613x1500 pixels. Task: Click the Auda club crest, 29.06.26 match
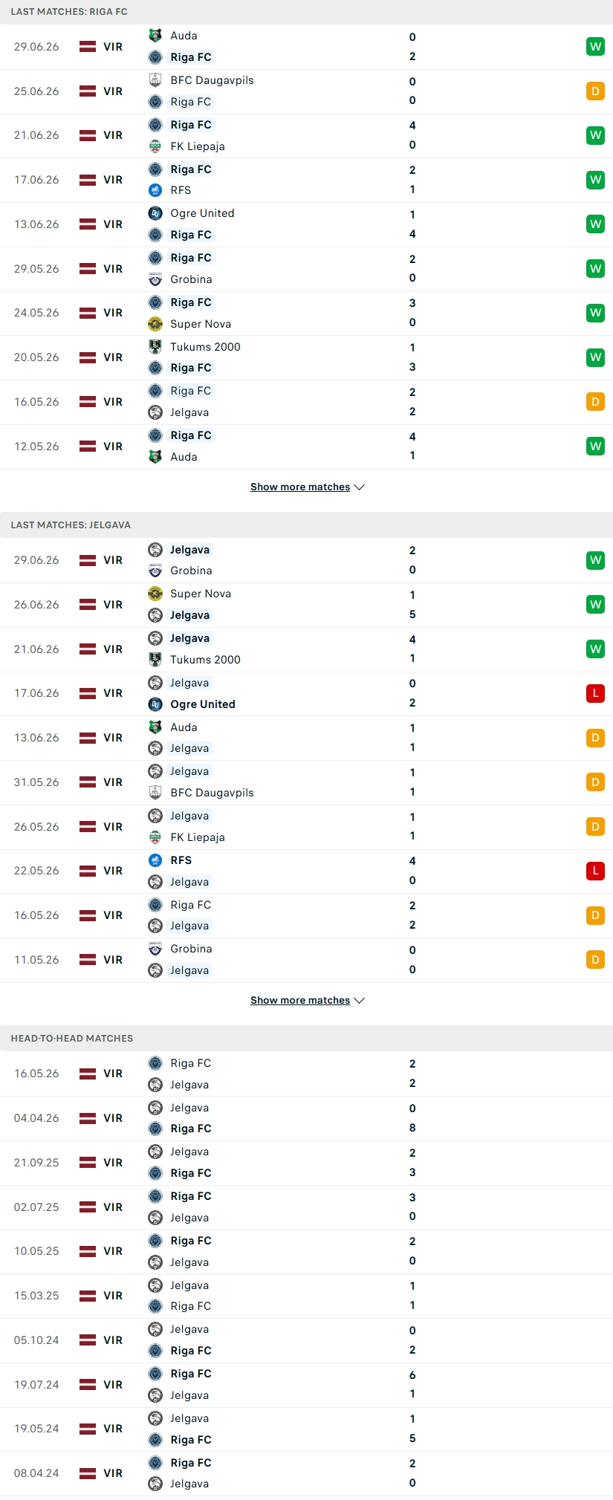[x=155, y=36]
